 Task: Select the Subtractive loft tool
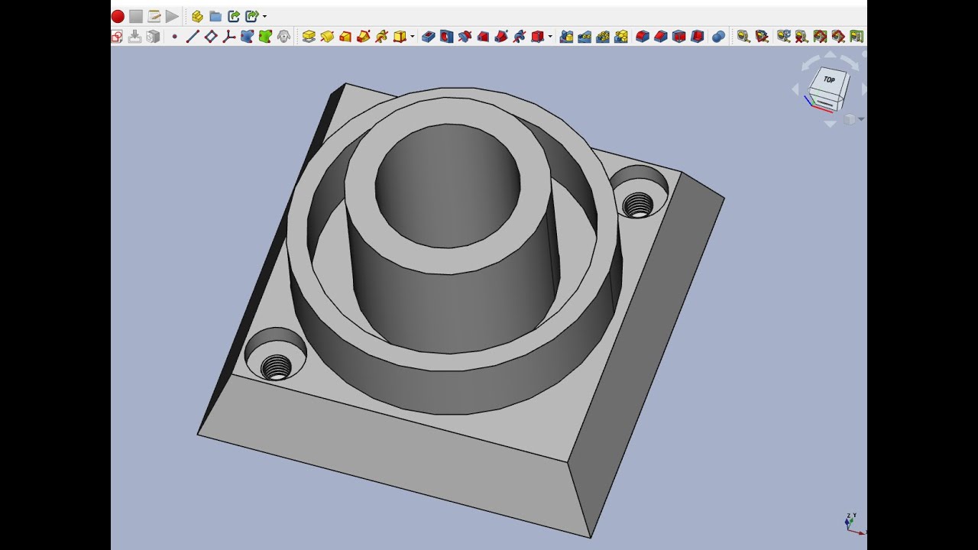pos(483,36)
